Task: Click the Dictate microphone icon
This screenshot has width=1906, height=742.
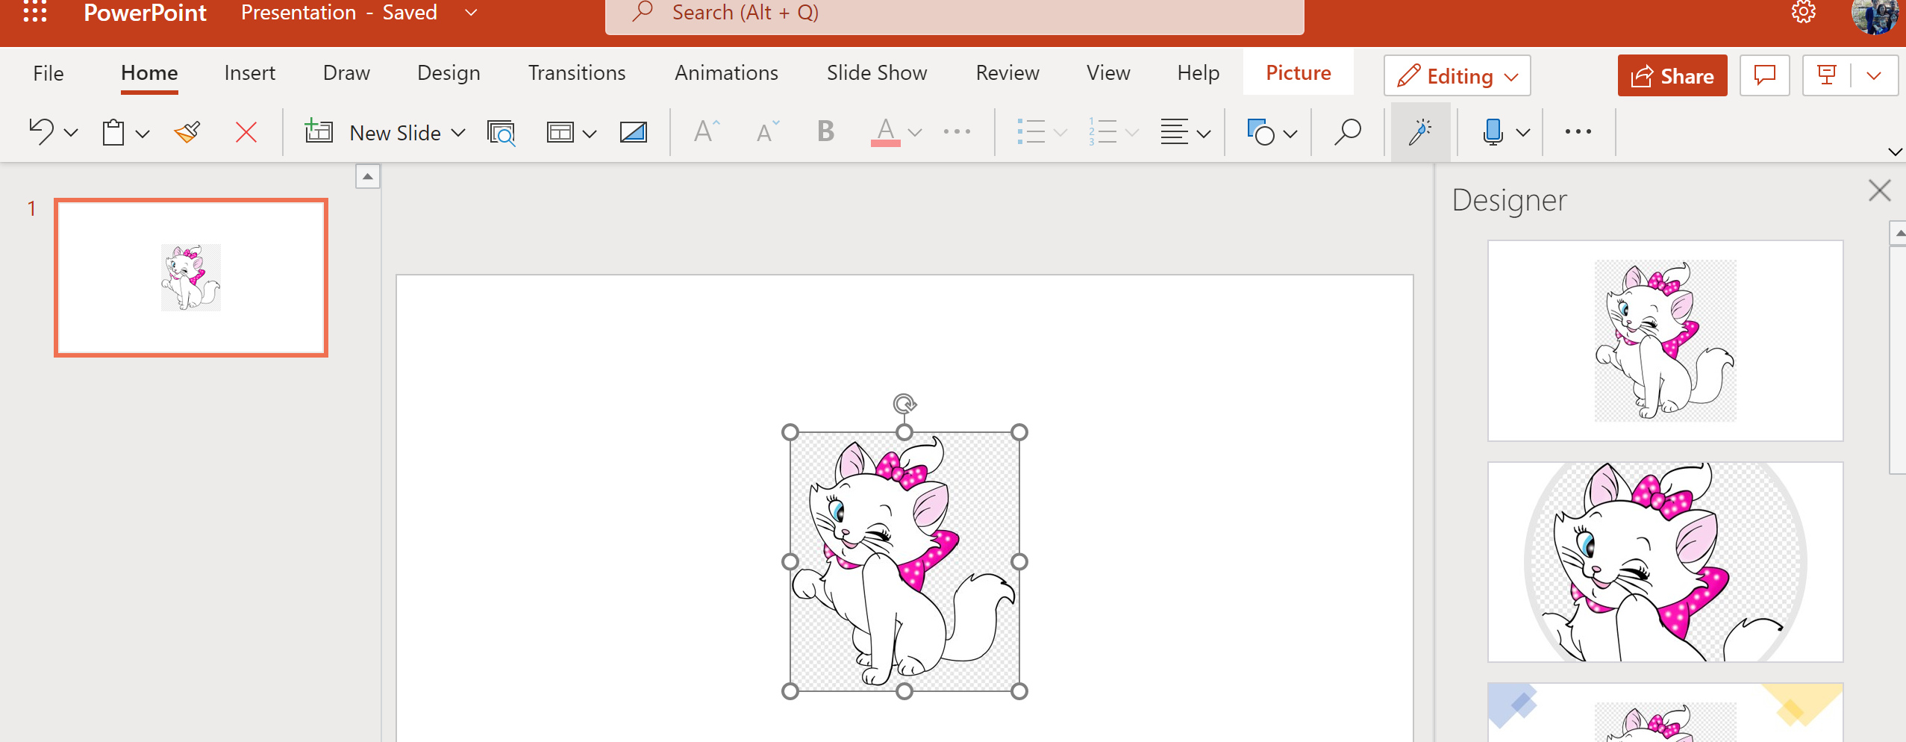Action: [x=1493, y=132]
